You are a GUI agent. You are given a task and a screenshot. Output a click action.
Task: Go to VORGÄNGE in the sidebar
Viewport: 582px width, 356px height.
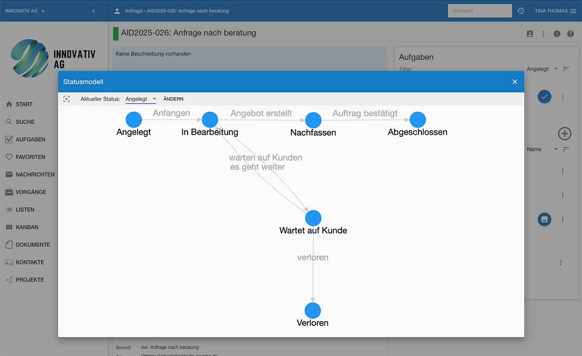[x=31, y=192]
